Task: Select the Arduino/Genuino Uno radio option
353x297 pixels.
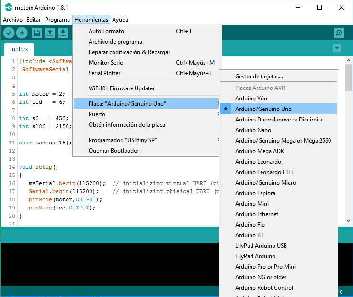Action: point(278,109)
